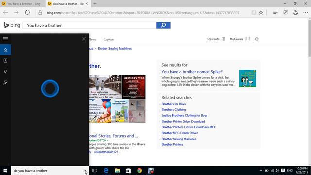
Task: Close the active Bing tab
Action: (x=87, y=4)
